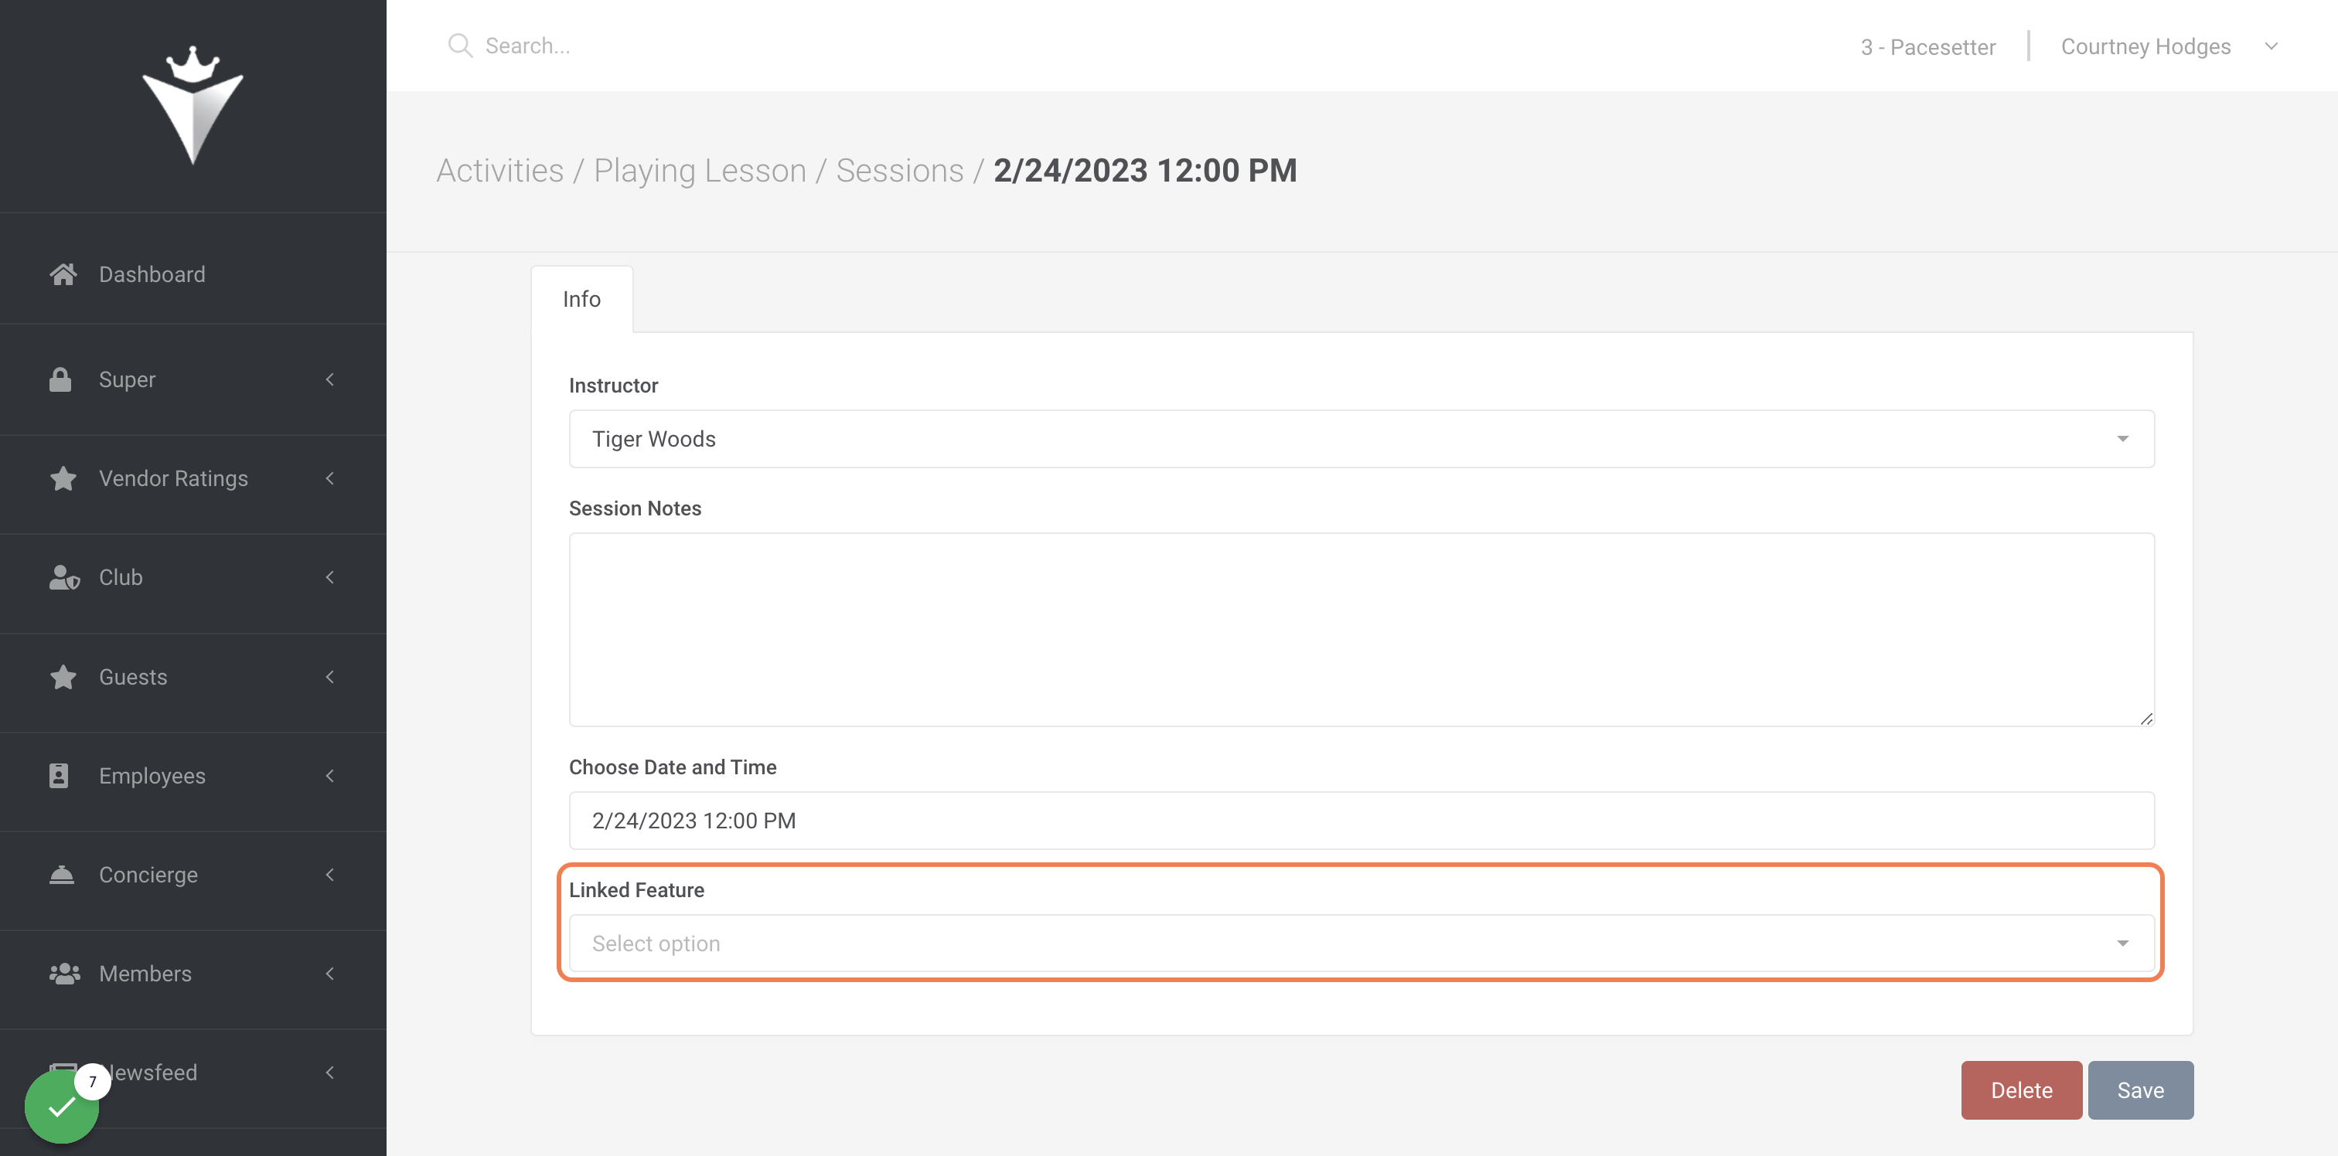Open the Vendor Ratings menu item

[x=193, y=478]
